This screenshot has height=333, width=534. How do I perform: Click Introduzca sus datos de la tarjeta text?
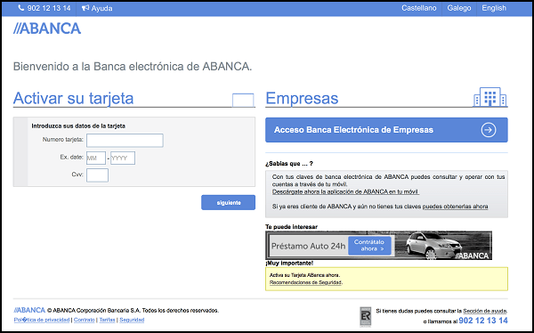coord(78,126)
